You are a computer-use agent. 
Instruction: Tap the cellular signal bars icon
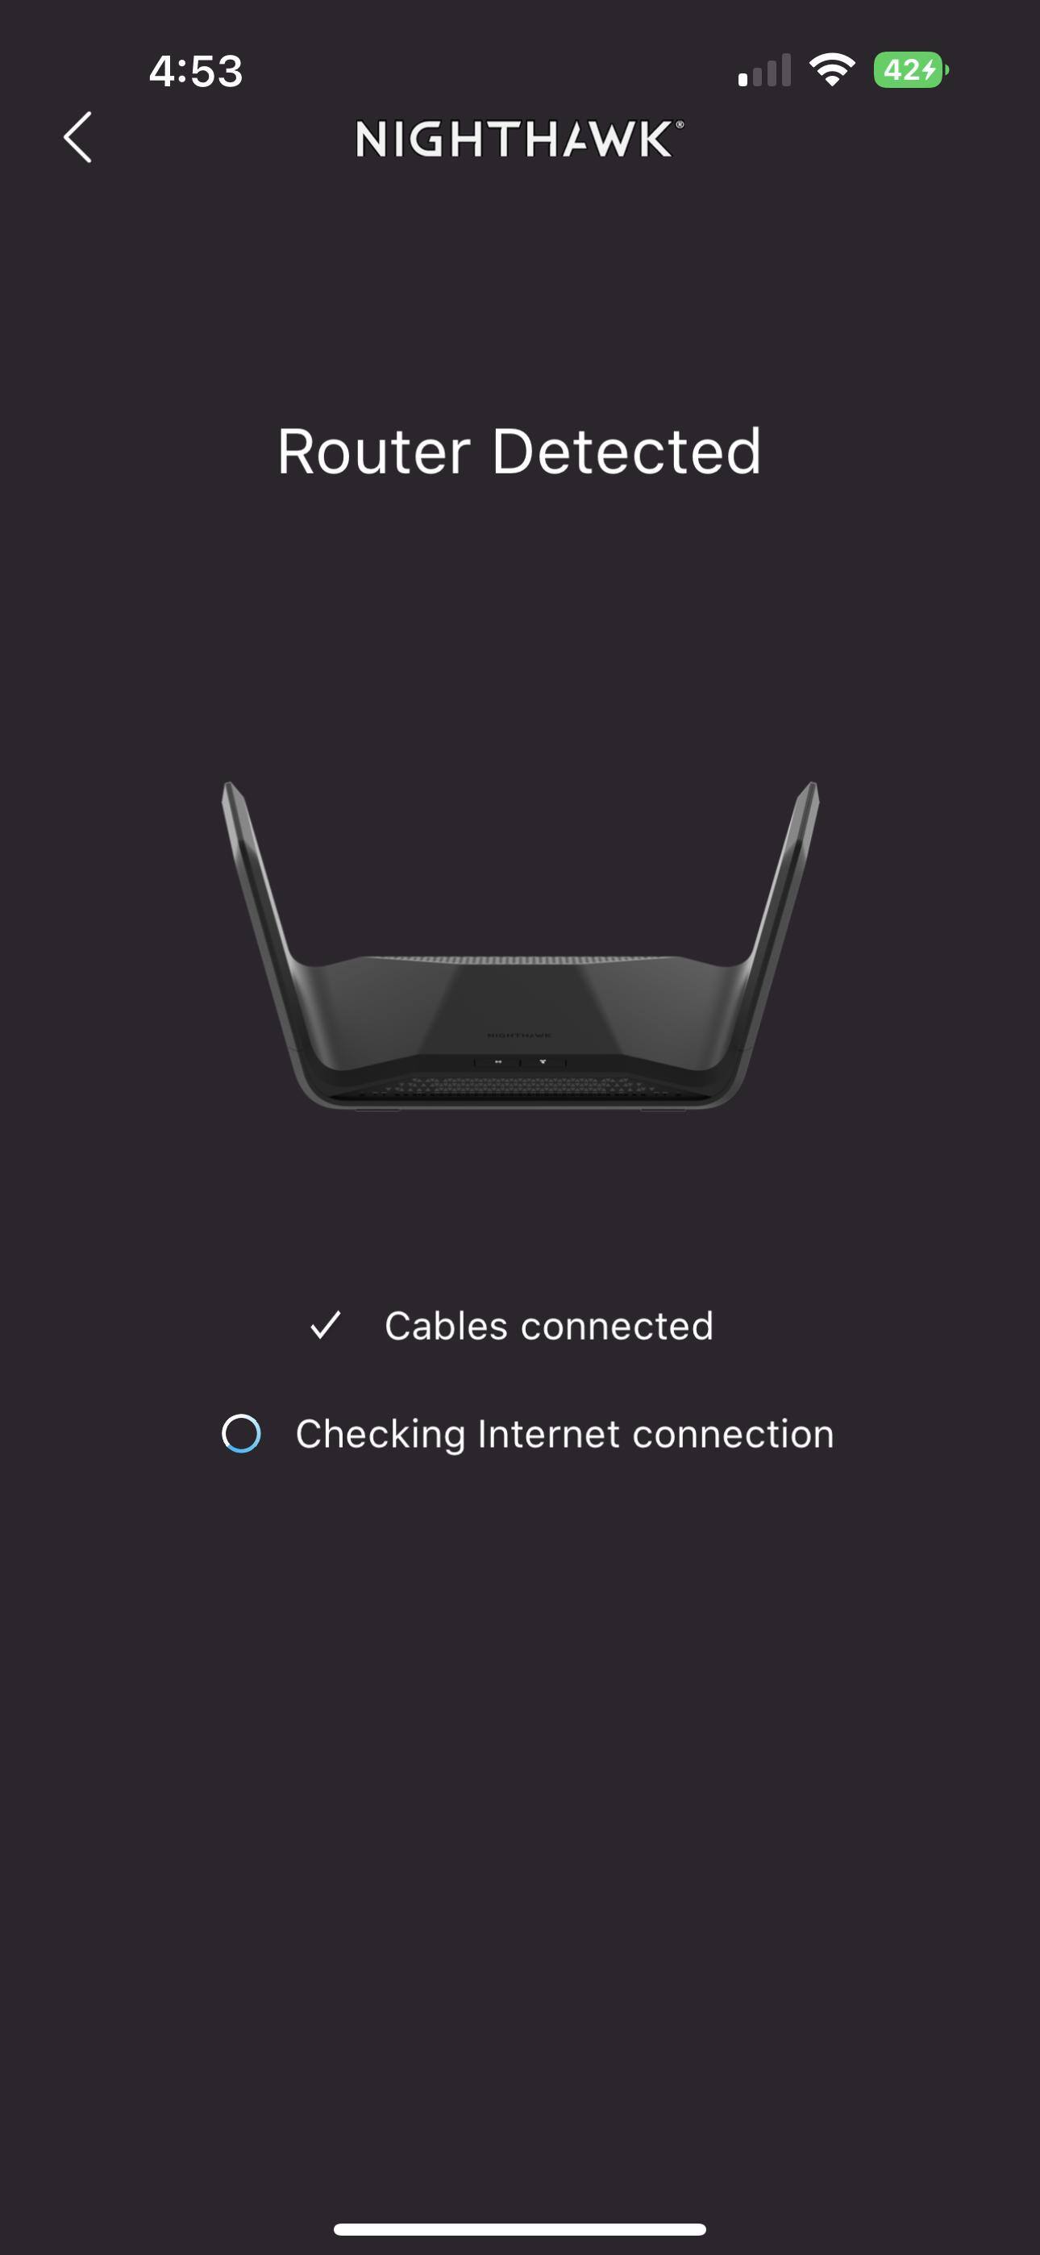click(x=764, y=70)
